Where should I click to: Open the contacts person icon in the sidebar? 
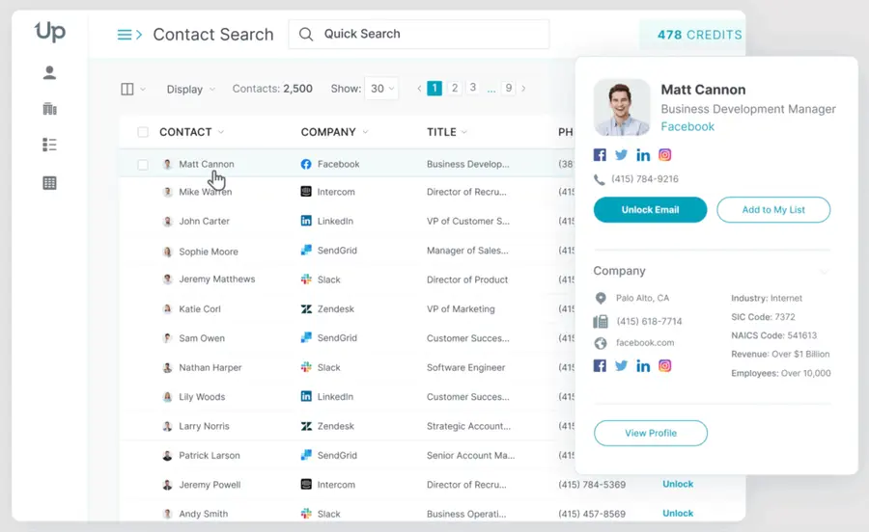49,72
